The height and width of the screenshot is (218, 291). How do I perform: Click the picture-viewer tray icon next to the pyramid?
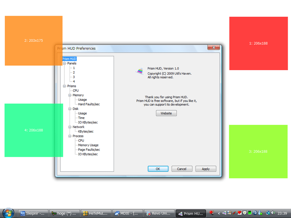[x=229, y=213]
